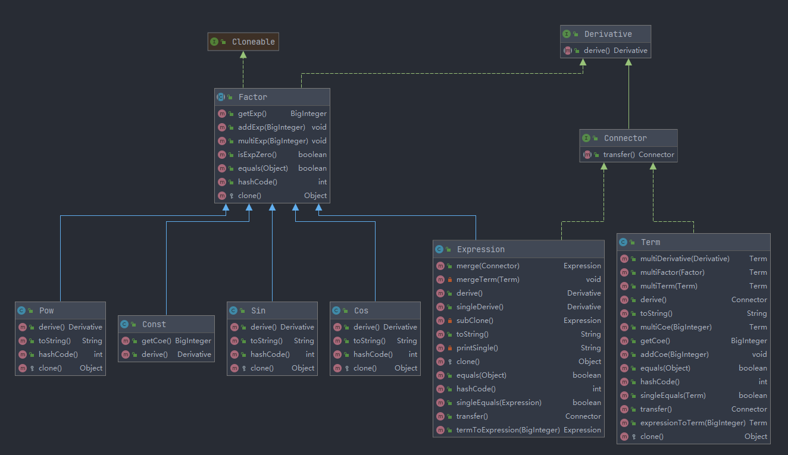
Task: Click "addExp(BigInteger)" in the Factor class
Action: click(271, 127)
